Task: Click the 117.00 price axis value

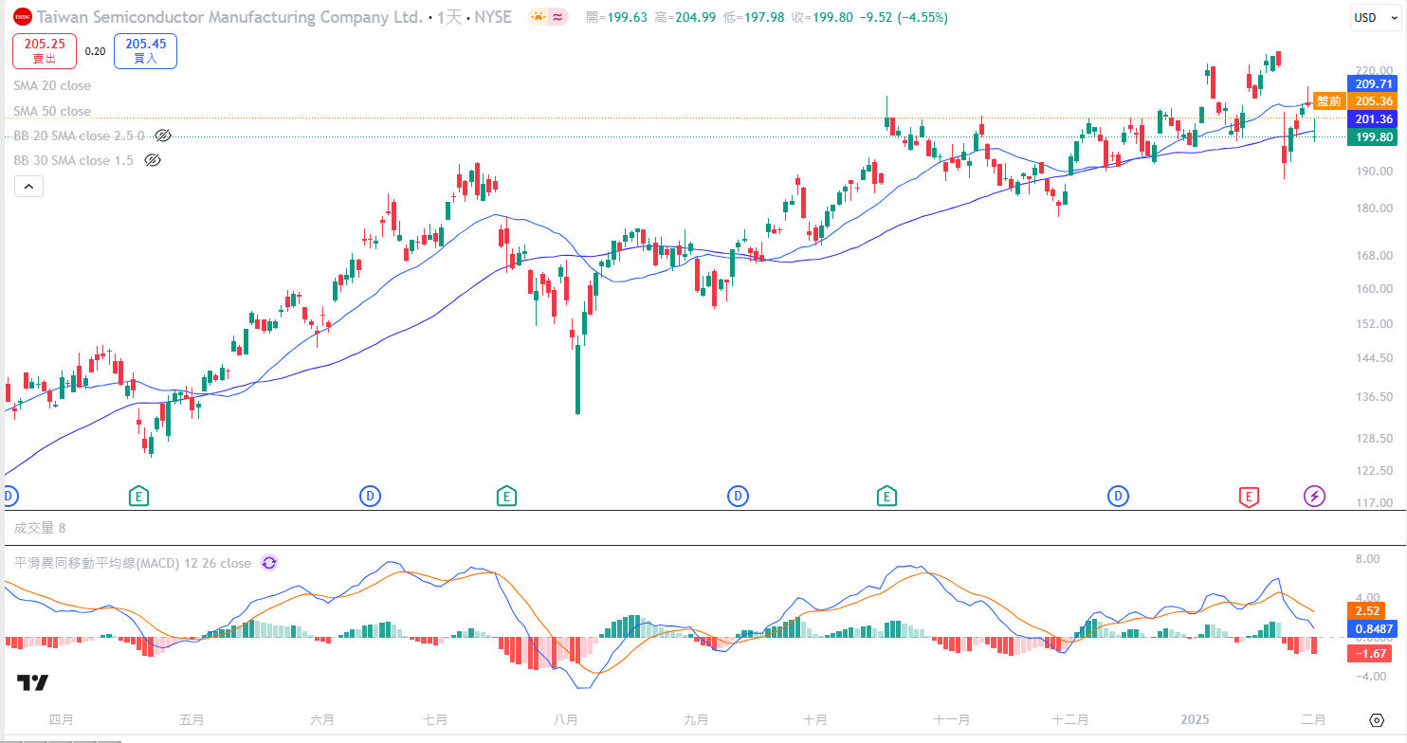Action: pyautogui.click(x=1374, y=502)
